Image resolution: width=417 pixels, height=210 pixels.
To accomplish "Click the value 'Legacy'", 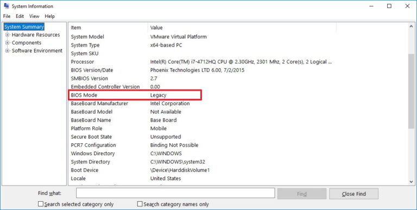I will (x=158, y=96).
